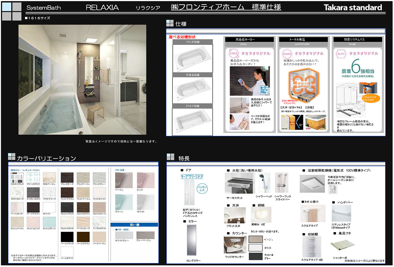394x267 pixels.
Task: Click the four-square icon beside 特長
Action: (170, 157)
